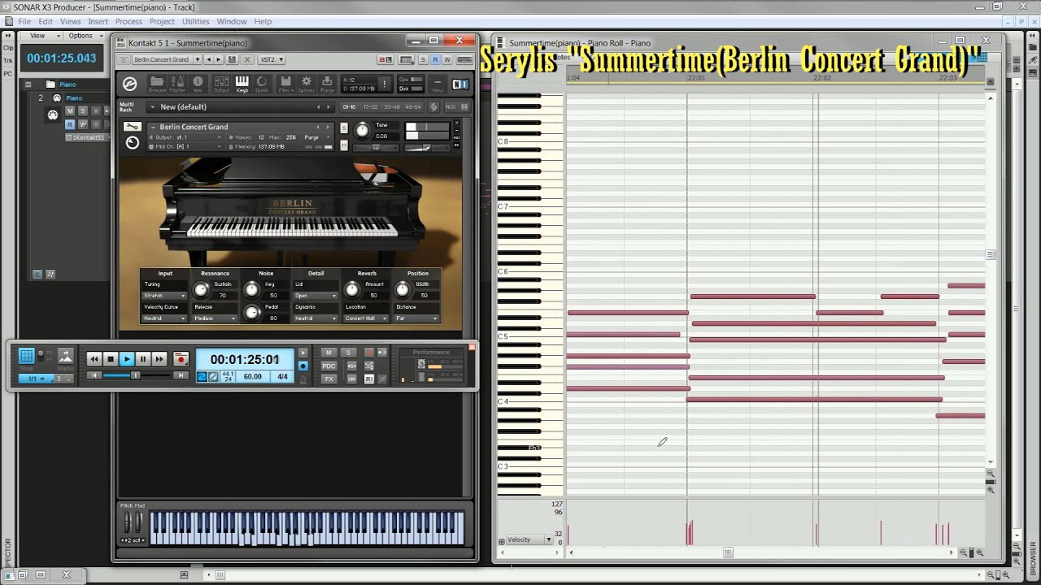Image resolution: width=1041 pixels, height=585 pixels.
Task: Toggle Kontakt Keyb on-screen keyboard
Action: (x=242, y=83)
